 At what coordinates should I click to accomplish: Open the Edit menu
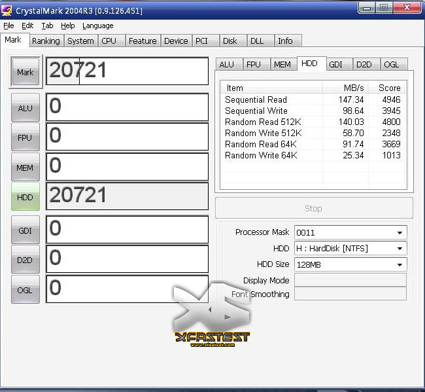pyautogui.click(x=27, y=26)
